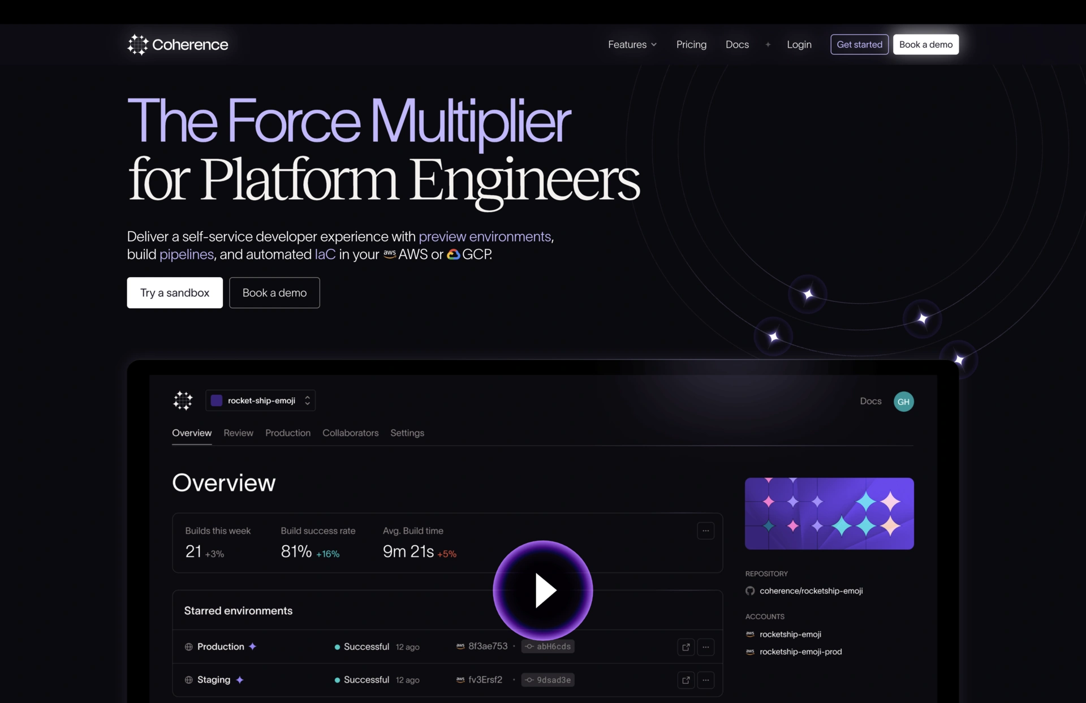Switch to the Review tab
1086x703 pixels.
[238, 433]
